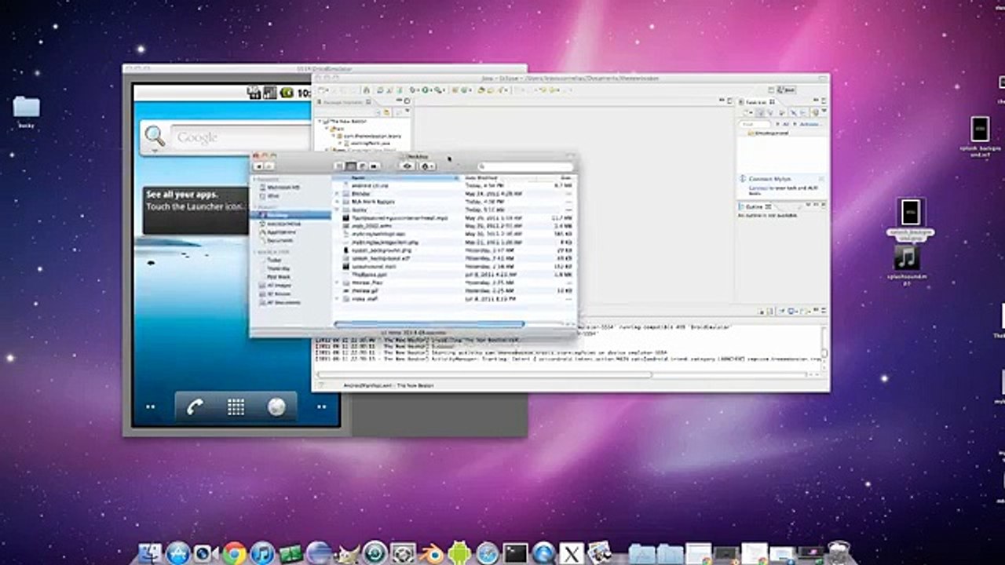Switch Finder to Cover Flow view
The height and width of the screenshot is (565, 1005).
click(375, 166)
